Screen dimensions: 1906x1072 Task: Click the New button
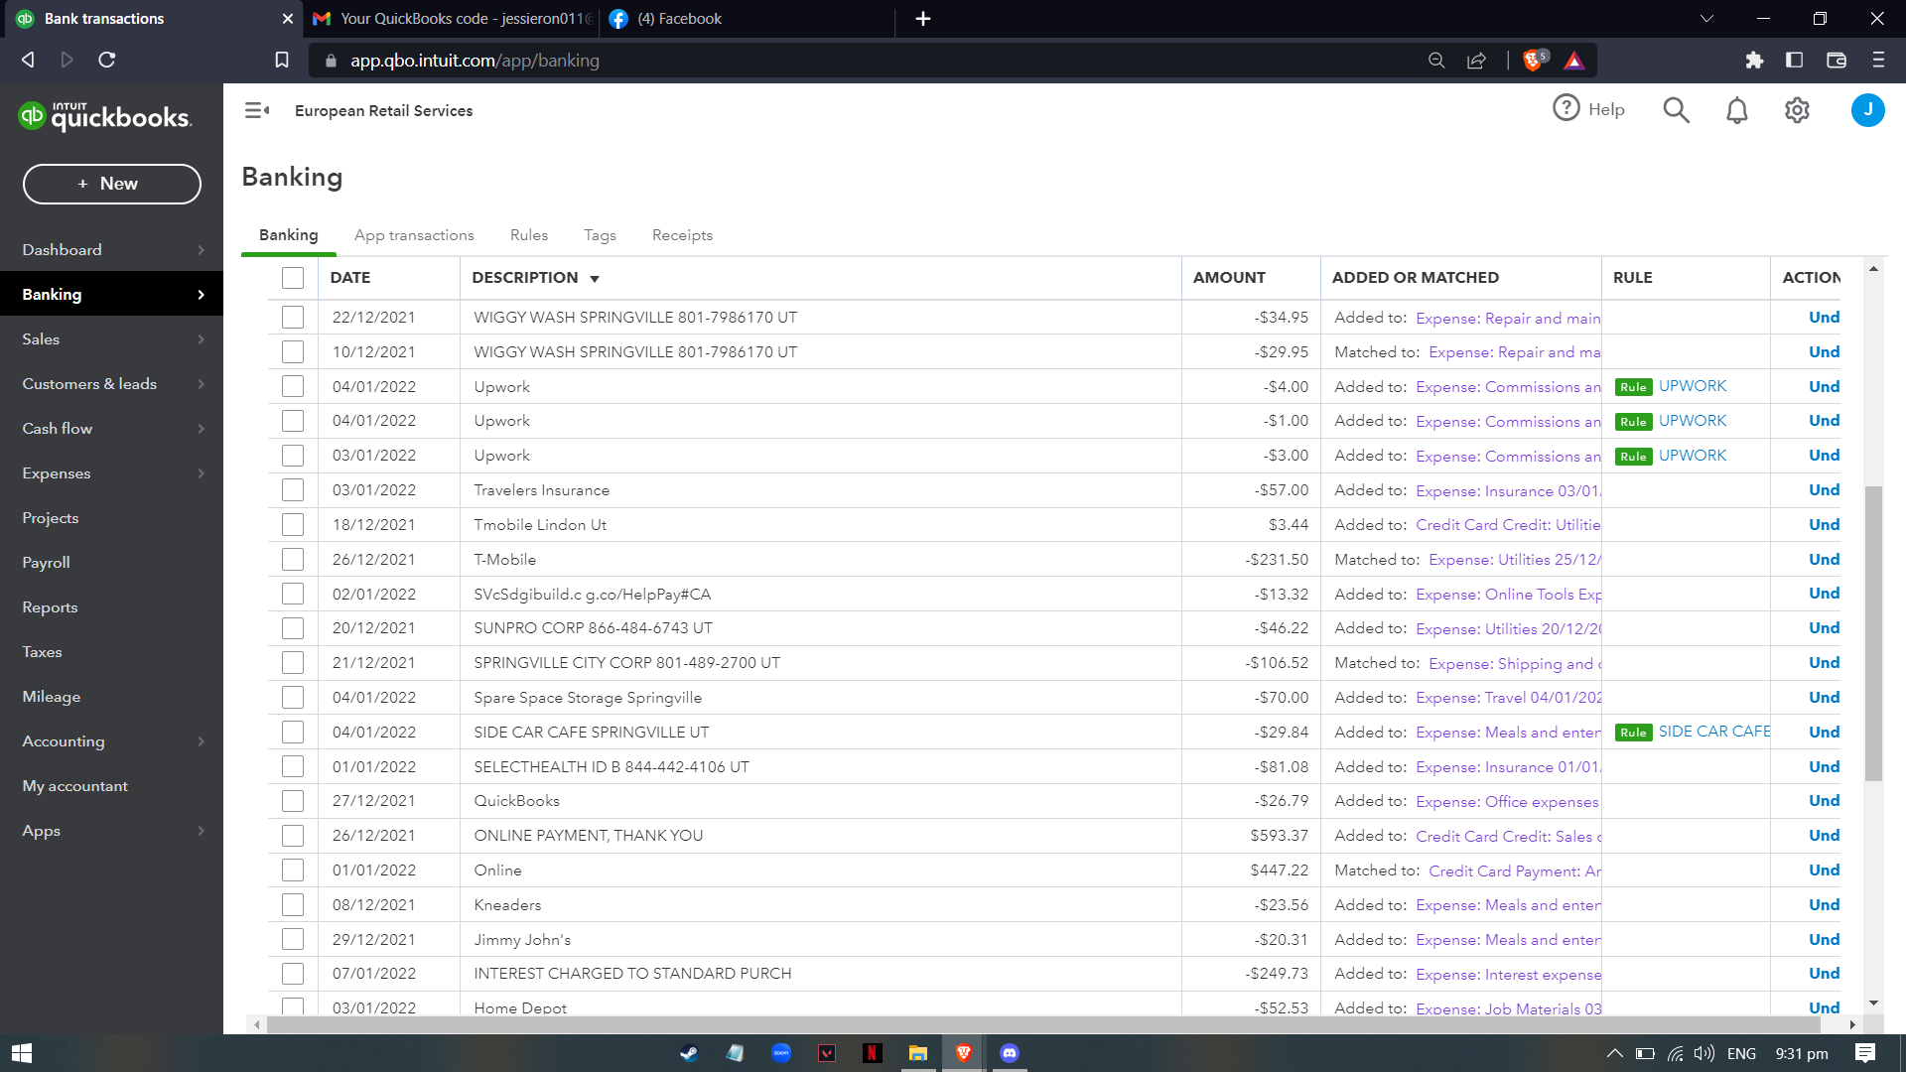(111, 184)
